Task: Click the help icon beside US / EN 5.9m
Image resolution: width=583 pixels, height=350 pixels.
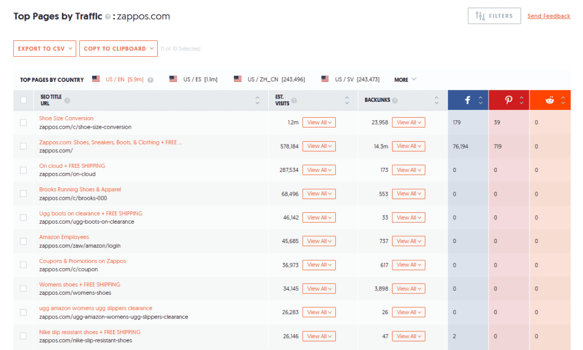Action: pos(150,80)
